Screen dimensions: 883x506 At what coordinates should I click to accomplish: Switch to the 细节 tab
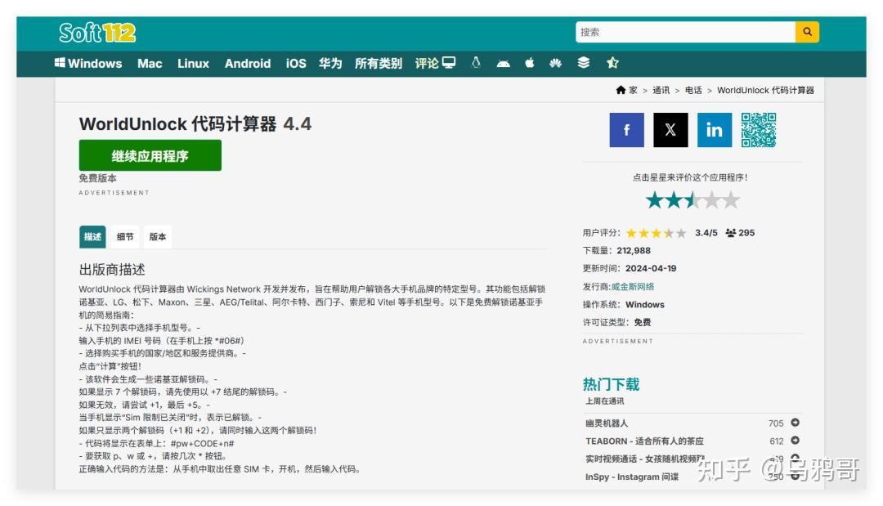(x=126, y=236)
